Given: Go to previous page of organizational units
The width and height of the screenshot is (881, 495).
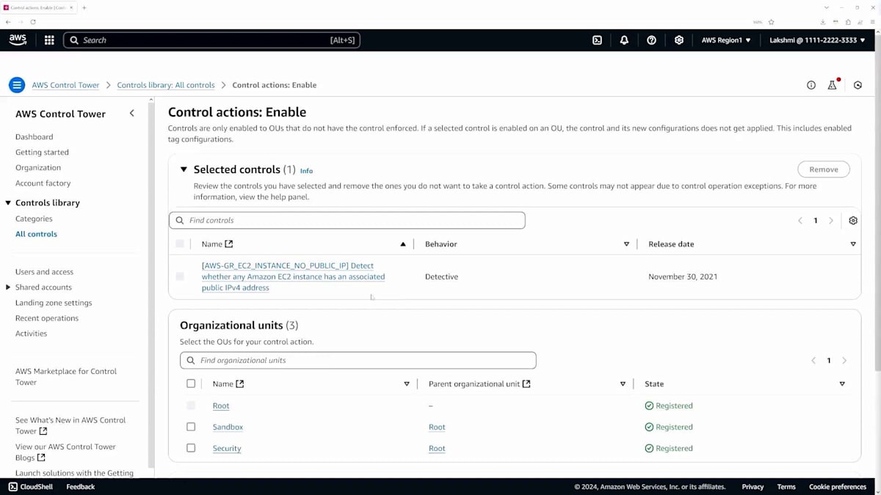Looking at the screenshot, I should point(813,361).
